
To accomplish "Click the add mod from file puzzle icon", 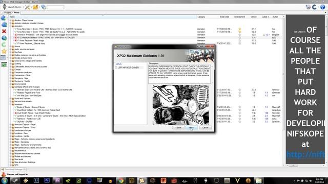I will pyautogui.click(x=4, y=18).
